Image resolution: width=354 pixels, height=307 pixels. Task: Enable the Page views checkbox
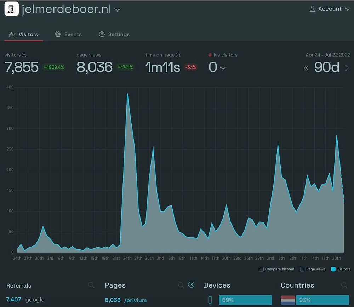point(302,269)
